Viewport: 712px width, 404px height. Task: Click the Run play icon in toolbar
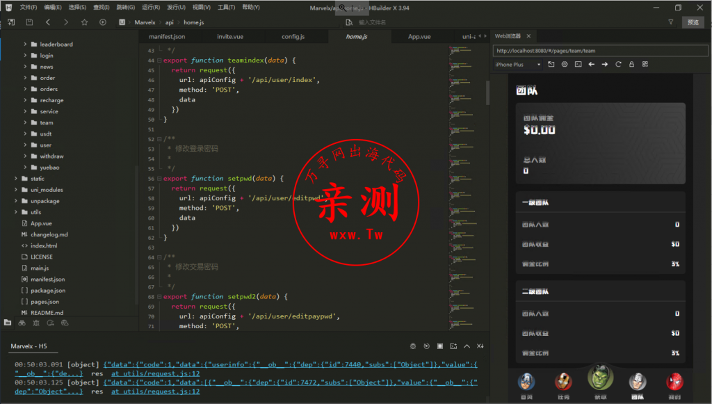pos(103,22)
